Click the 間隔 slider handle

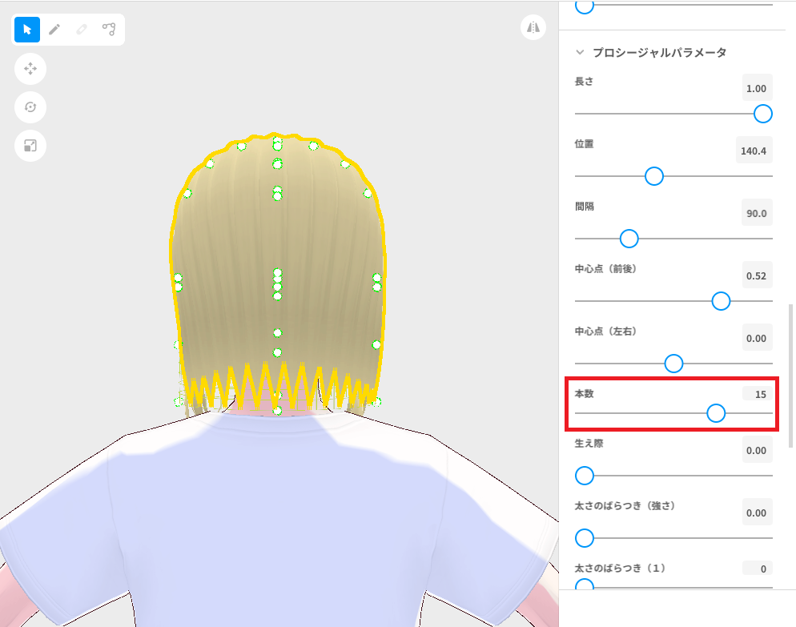[629, 239]
